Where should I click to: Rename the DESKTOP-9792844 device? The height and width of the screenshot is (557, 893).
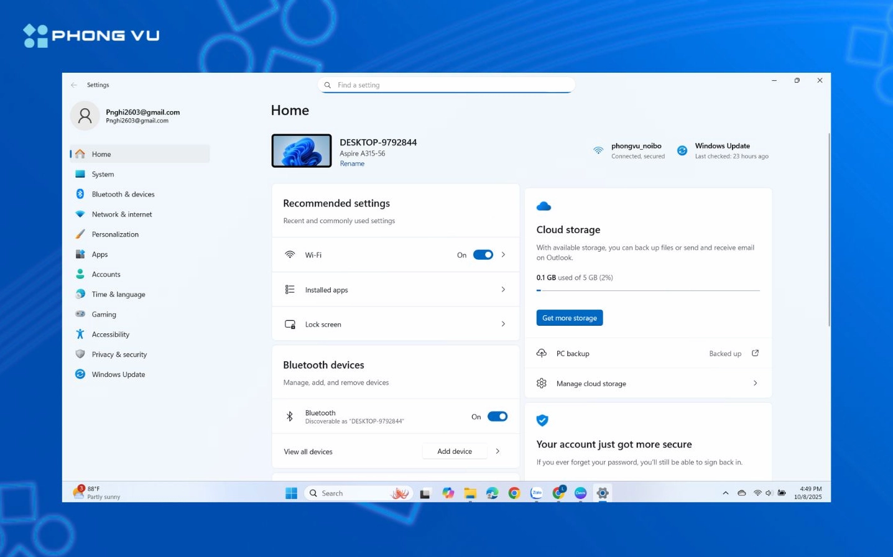coord(352,163)
